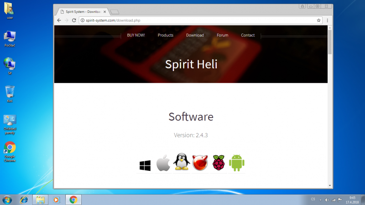
Task: Download the Windows version of the software
Action: pyautogui.click(x=145, y=165)
